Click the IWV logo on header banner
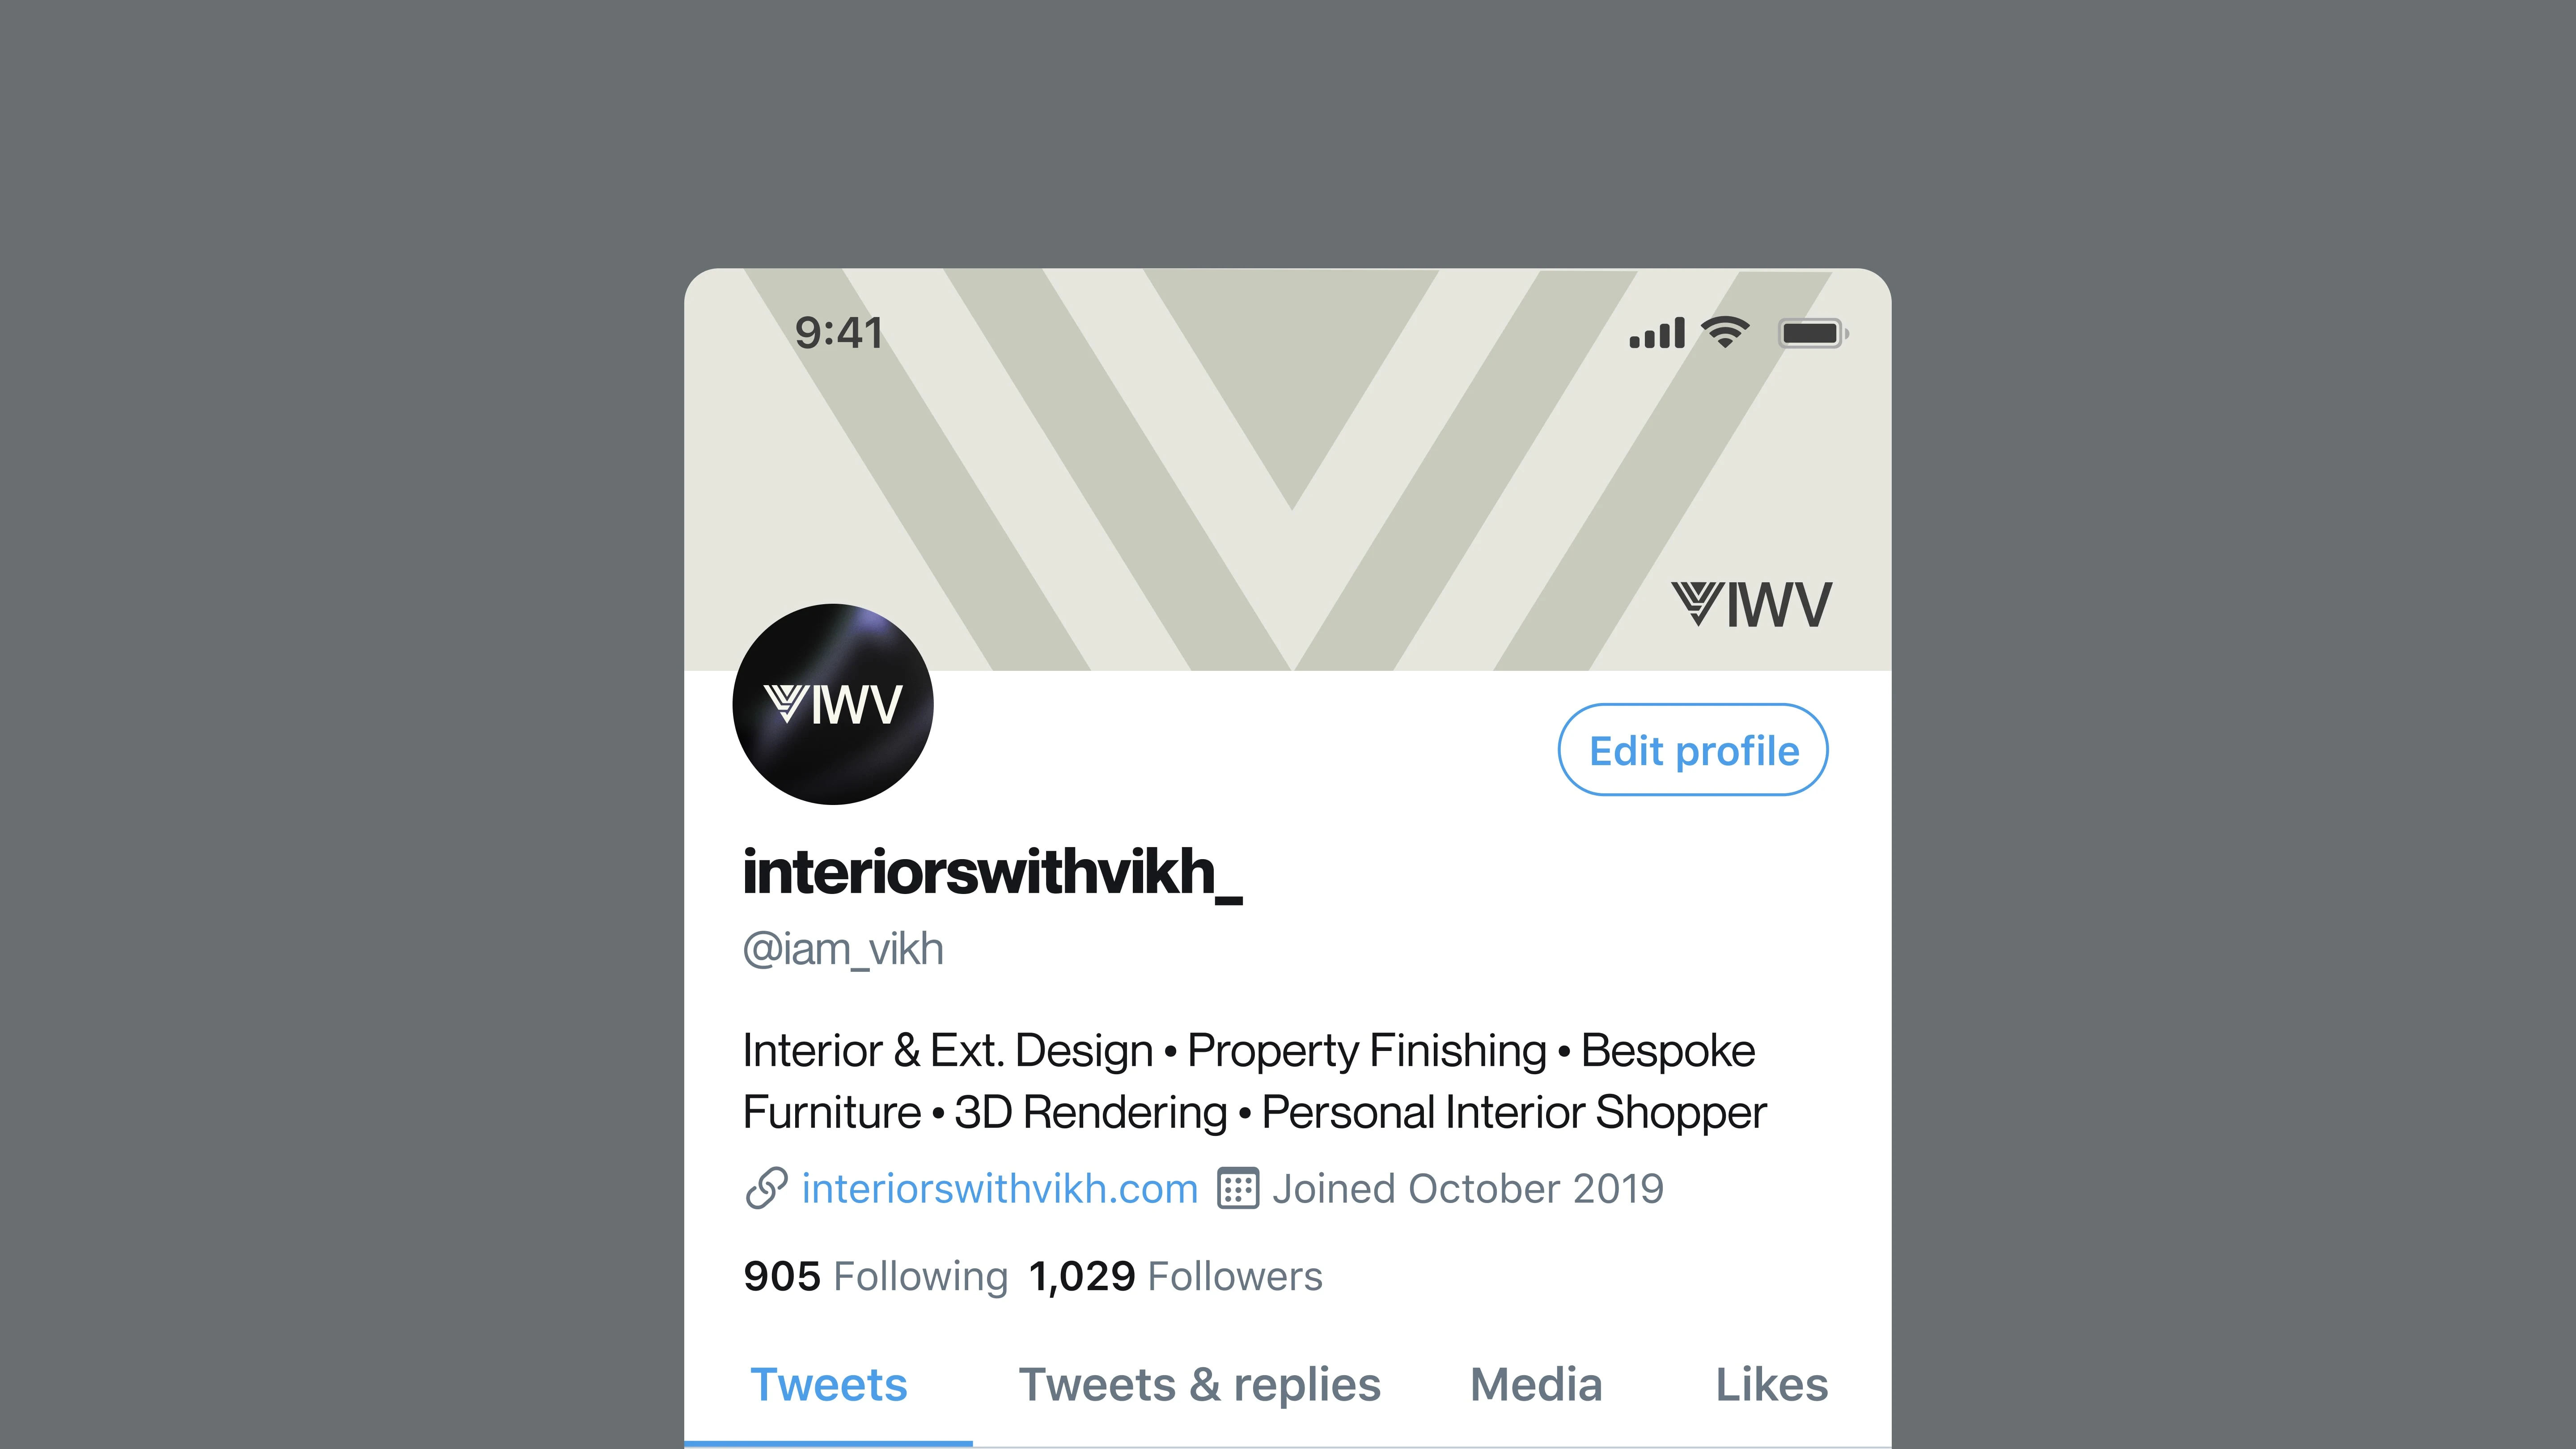 point(1752,604)
